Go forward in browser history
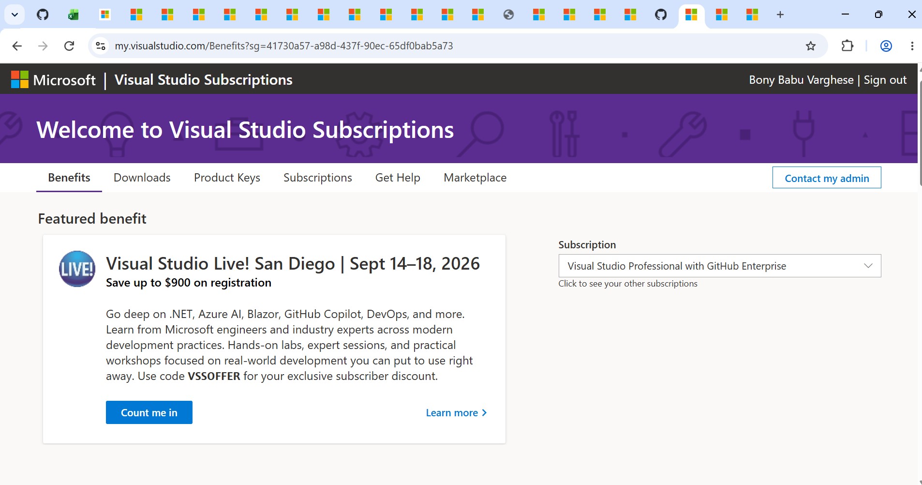This screenshot has width=922, height=485. [x=43, y=46]
